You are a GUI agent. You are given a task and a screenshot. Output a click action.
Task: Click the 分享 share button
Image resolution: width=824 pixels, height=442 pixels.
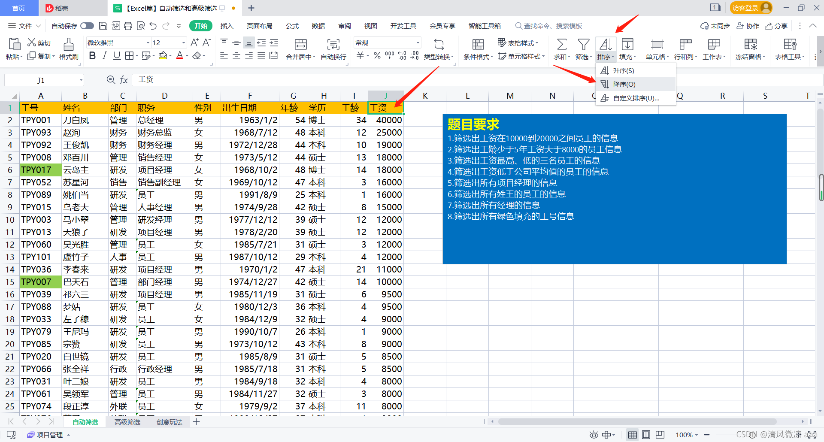[x=776, y=26]
